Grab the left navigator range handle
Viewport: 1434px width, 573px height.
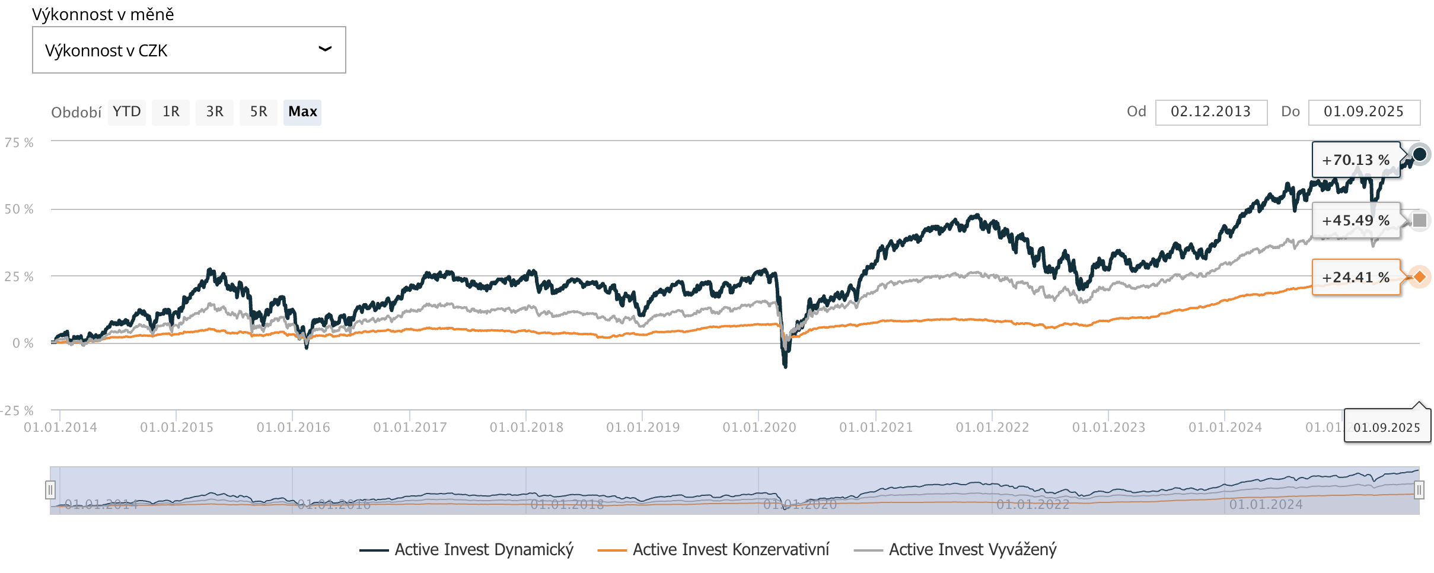pyautogui.click(x=50, y=490)
